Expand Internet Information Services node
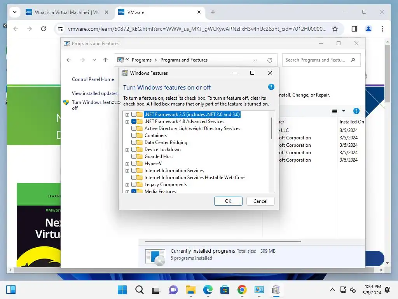The width and height of the screenshot is (398, 299). (x=127, y=171)
